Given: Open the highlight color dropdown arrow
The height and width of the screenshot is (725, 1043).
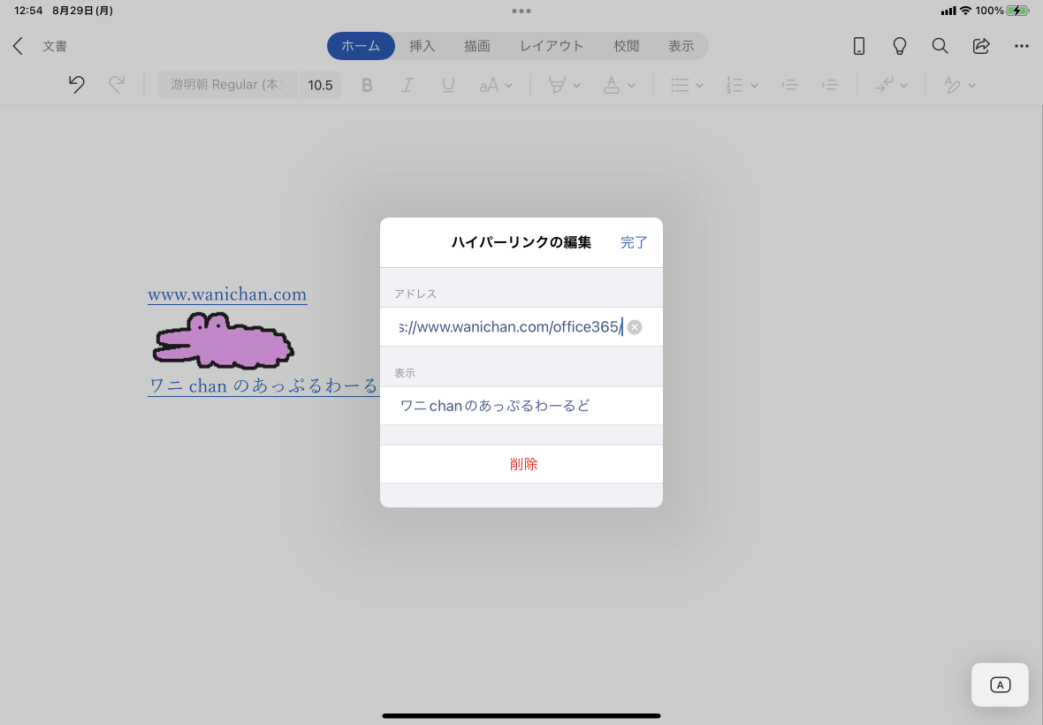Looking at the screenshot, I should 576,86.
